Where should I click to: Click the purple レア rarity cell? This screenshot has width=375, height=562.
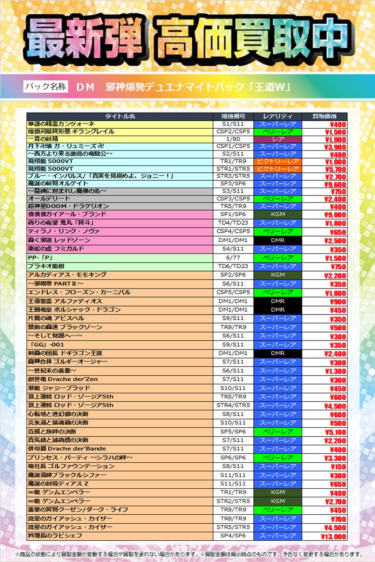(x=278, y=139)
